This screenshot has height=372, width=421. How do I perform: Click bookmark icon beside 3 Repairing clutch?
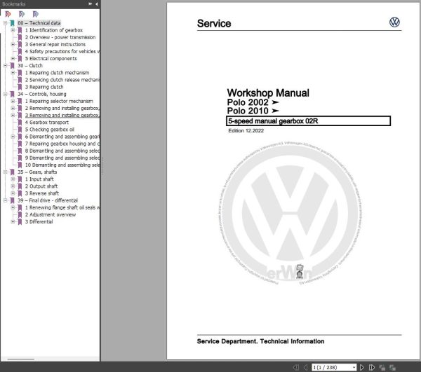tap(20, 87)
